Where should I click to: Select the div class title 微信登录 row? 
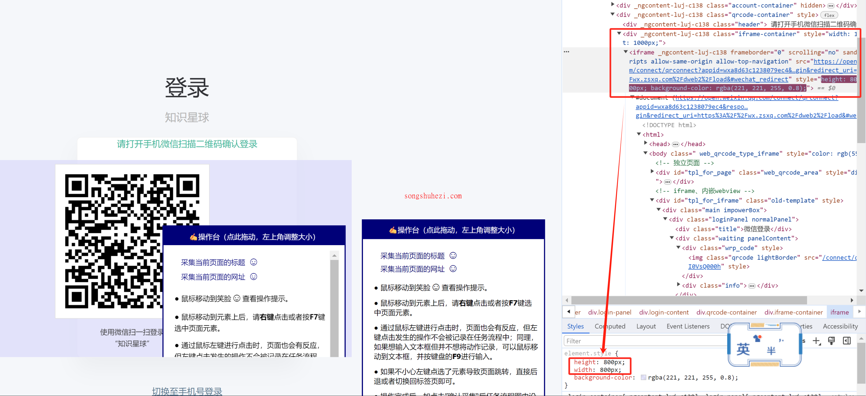(733, 229)
